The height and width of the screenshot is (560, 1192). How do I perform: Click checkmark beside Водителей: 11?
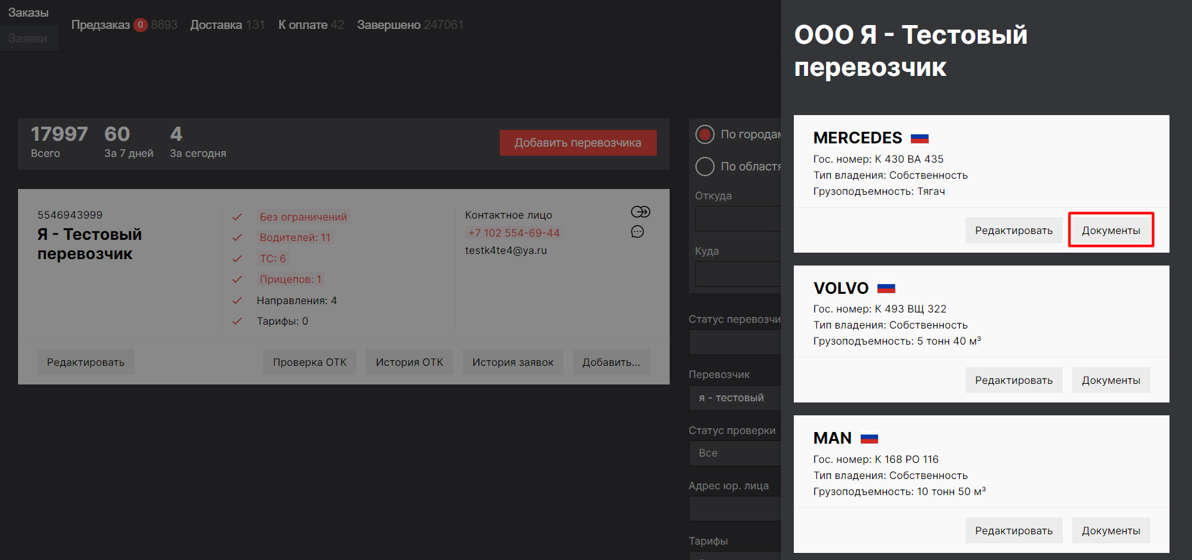coord(237,238)
